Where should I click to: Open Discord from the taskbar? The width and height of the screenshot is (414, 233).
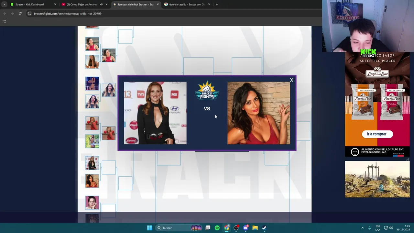coord(245,228)
